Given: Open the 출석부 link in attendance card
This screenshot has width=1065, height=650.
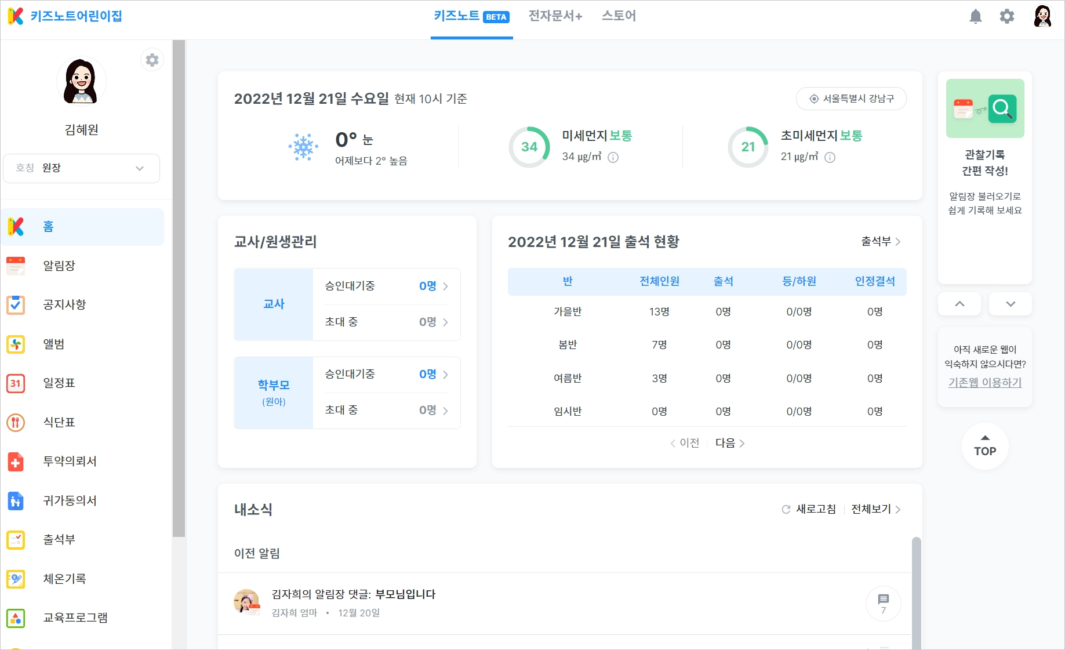Looking at the screenshot, I should pos(881,242).
